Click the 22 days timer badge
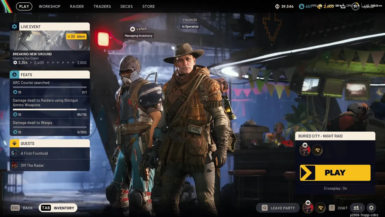The width and height of the screenshot is (385, 217). click(76, 36)
